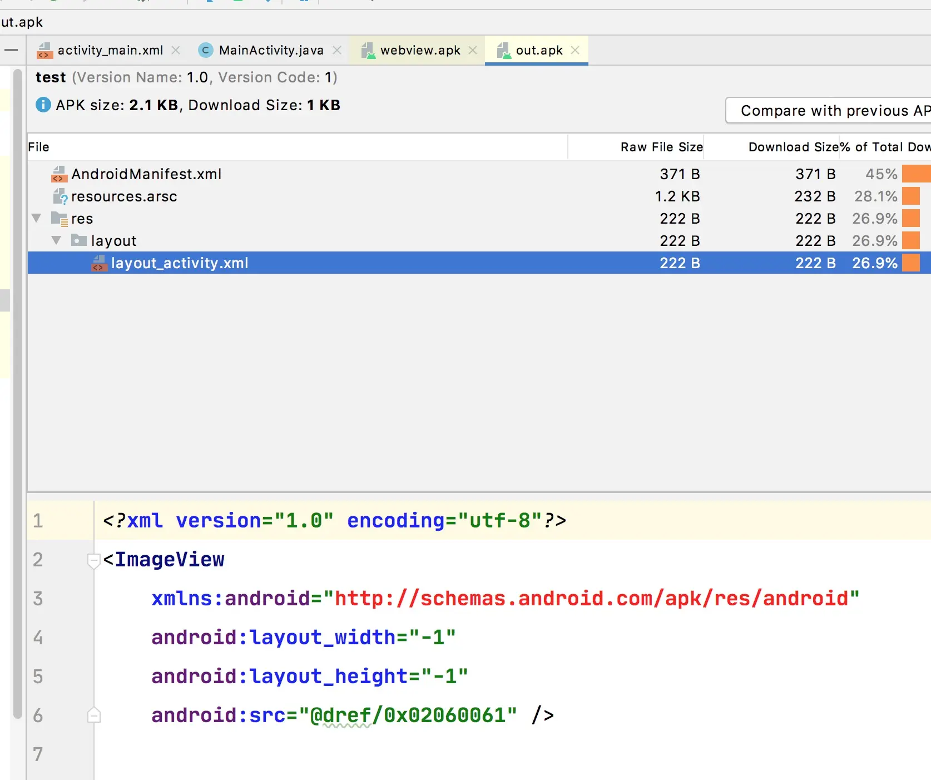931x780 pixels.
Task: Click the fold end marker at line 6
Action: pos(94,715)
